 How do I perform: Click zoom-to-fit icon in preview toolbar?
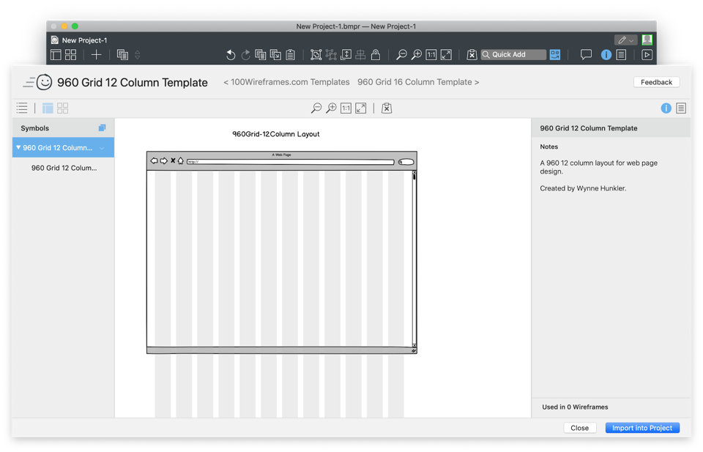tap(361, 108)
